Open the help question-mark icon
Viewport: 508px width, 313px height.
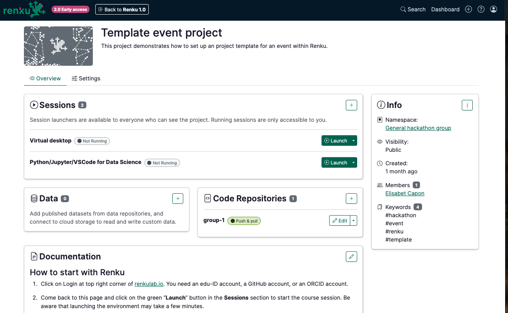tap(481, 9)
